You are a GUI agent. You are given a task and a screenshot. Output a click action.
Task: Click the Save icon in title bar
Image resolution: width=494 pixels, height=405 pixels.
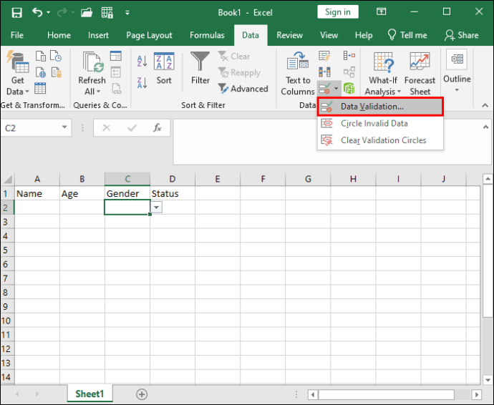tap(16, 12)
